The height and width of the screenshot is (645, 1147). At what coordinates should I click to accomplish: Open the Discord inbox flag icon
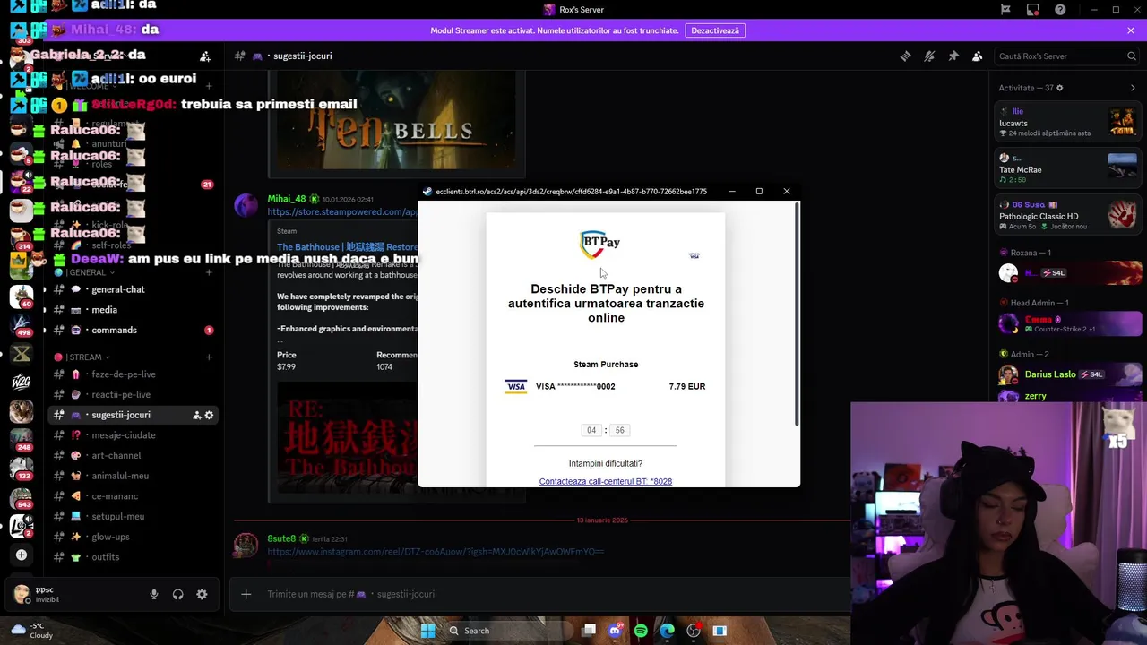1005,10
